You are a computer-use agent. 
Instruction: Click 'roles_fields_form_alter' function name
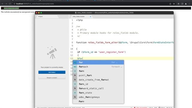tap(103, 43)
